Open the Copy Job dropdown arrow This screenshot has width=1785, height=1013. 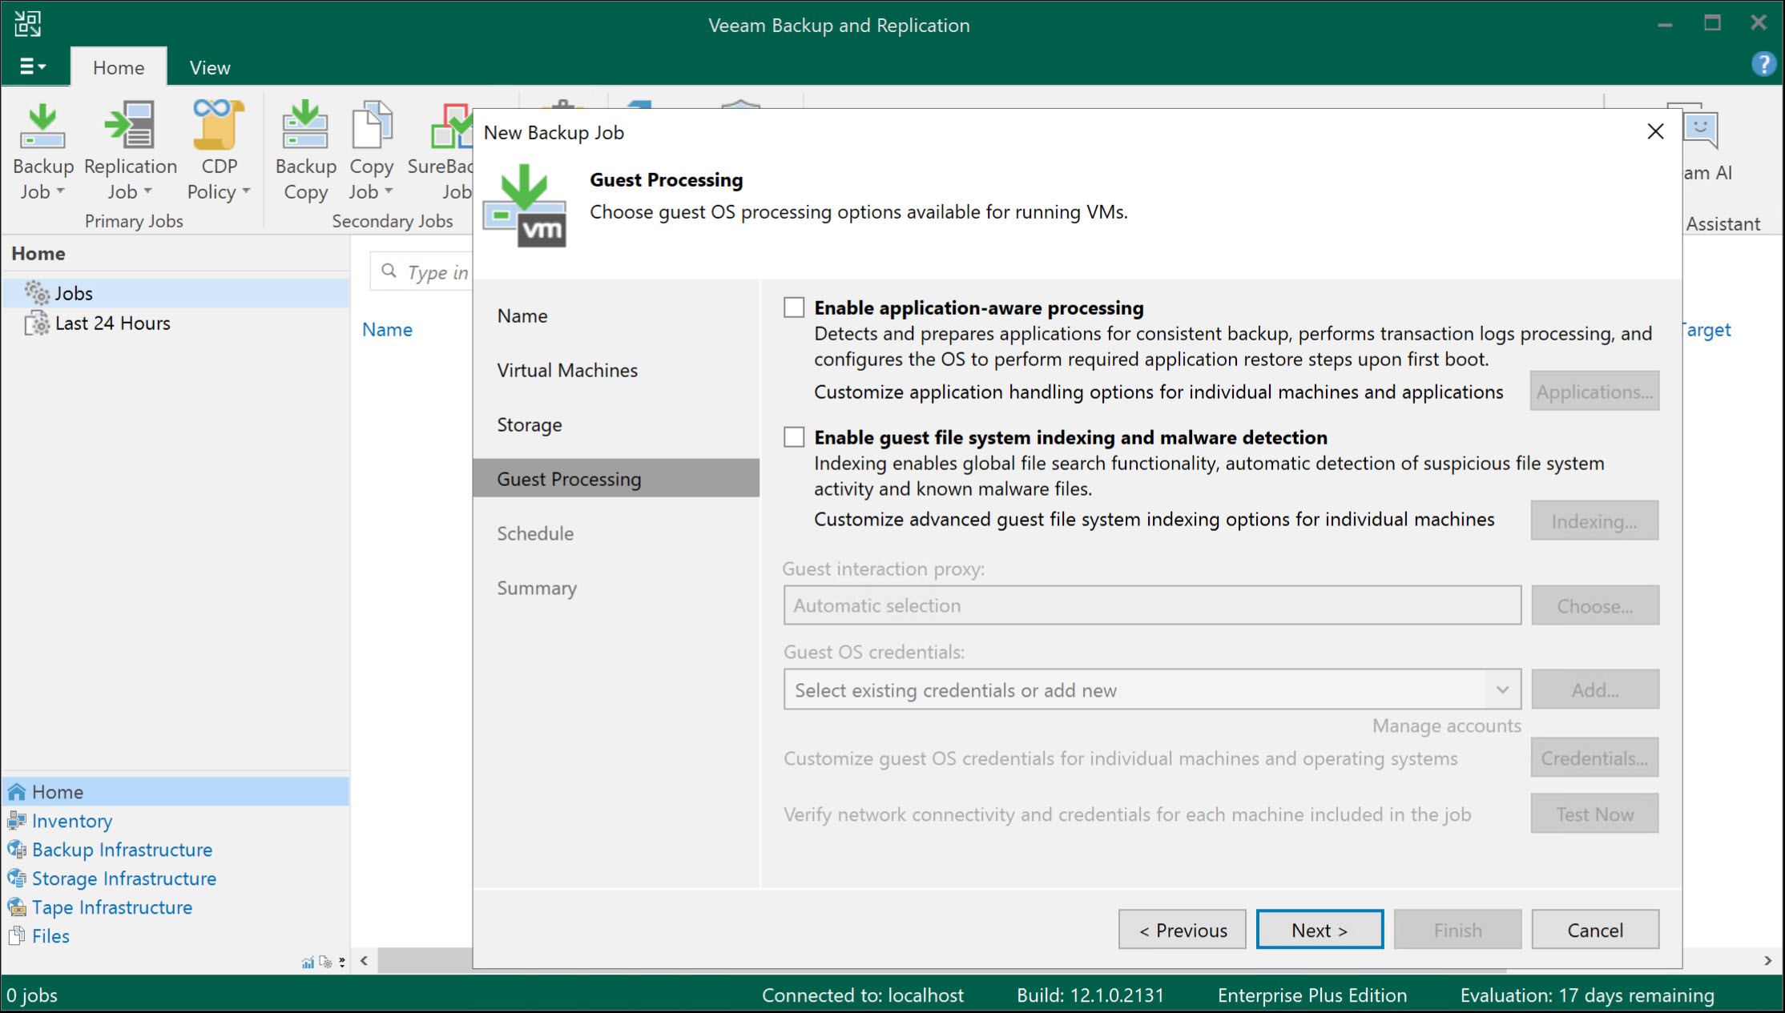click(x=389, y=191)
